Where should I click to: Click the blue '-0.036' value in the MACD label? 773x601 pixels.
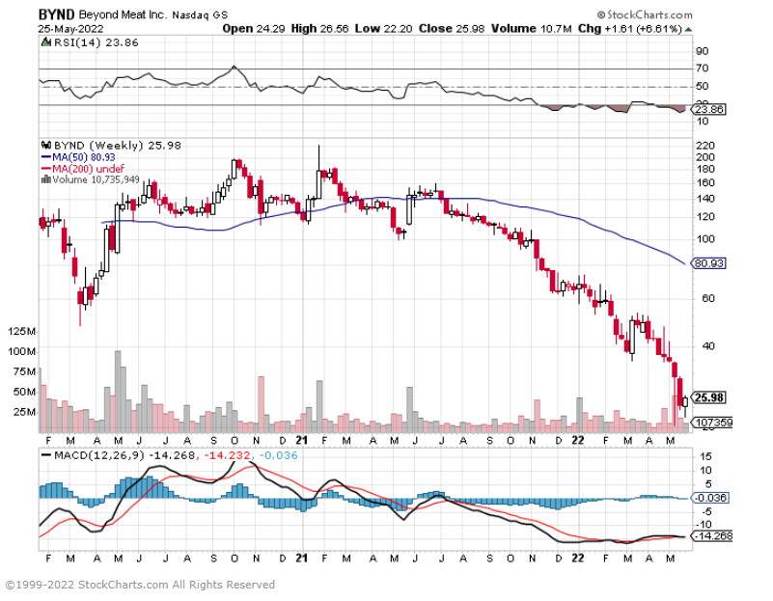(278, 455)
